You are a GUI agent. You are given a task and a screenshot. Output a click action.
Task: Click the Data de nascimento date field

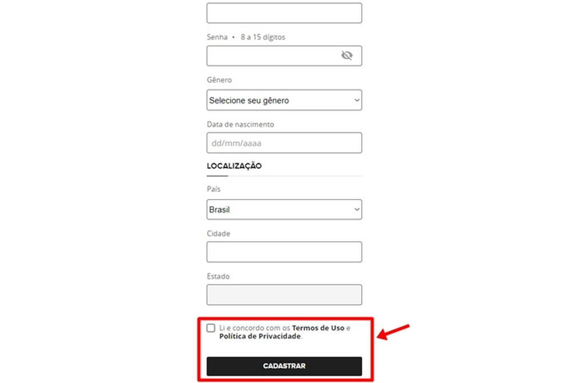click(284, 143)
